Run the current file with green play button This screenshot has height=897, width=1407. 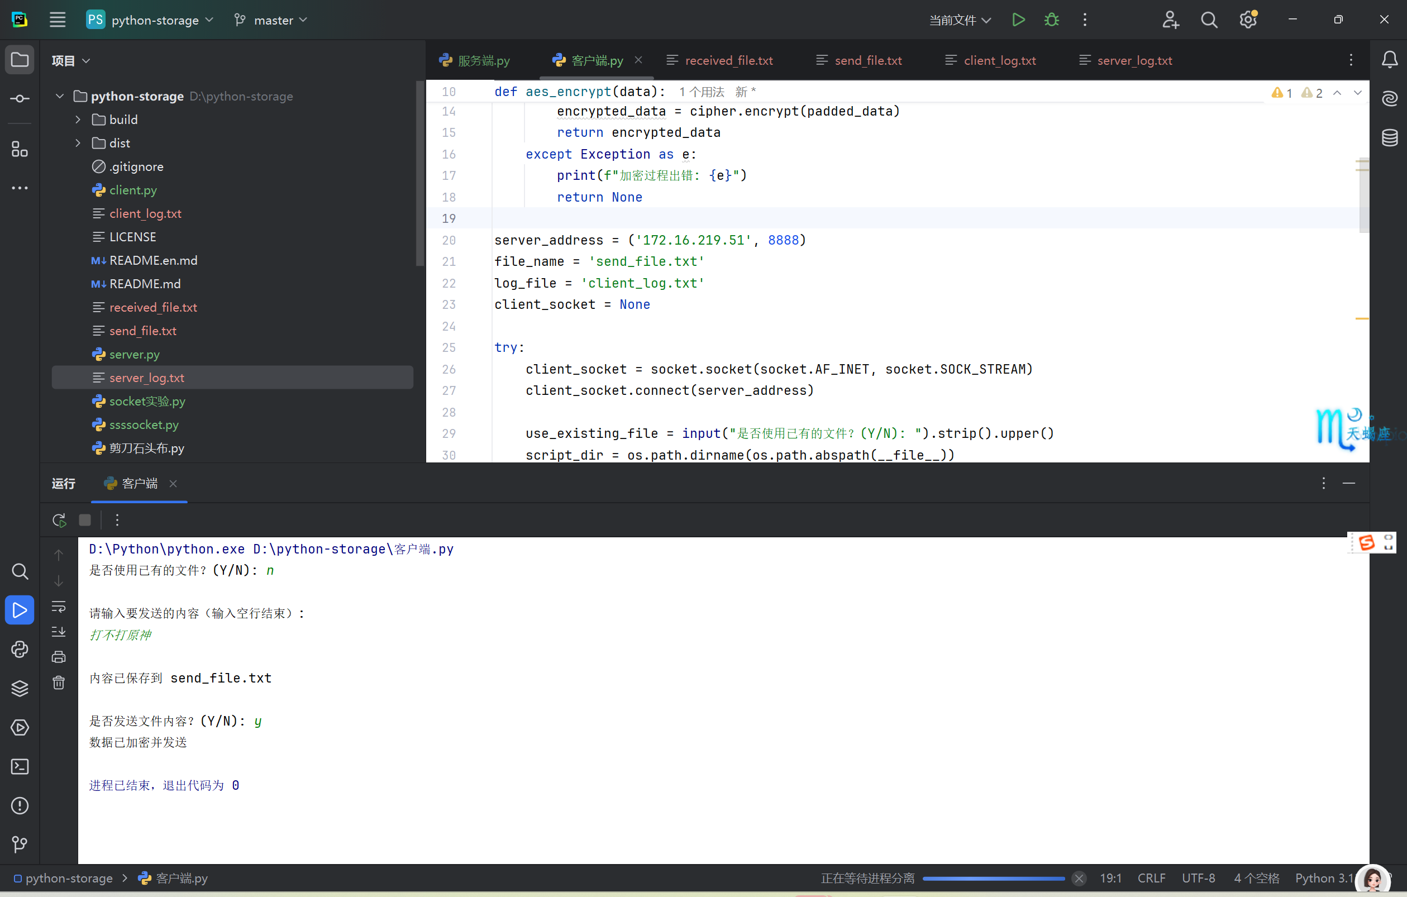click(1018, 20)
